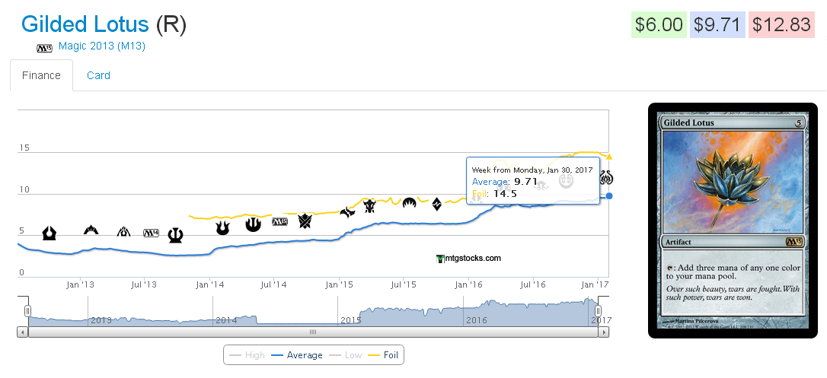Click the navigator scrollbar thumb
This screenshot has height=378, width=827.
coord(313,332)
